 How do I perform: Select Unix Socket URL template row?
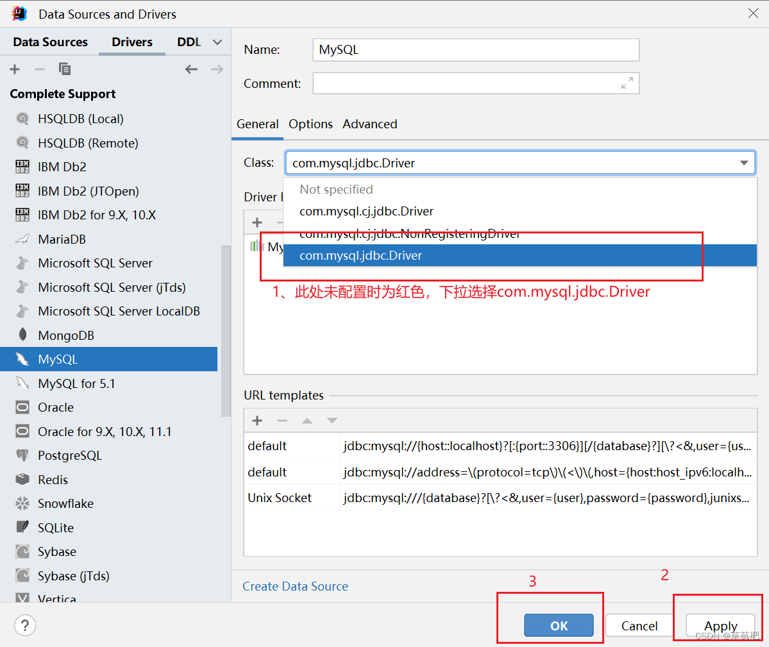(x=500, y=498)
